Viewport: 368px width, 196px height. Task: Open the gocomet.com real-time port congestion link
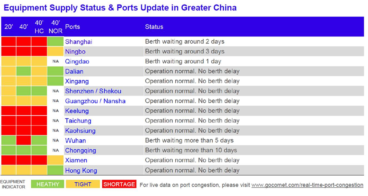click(307, 185)
